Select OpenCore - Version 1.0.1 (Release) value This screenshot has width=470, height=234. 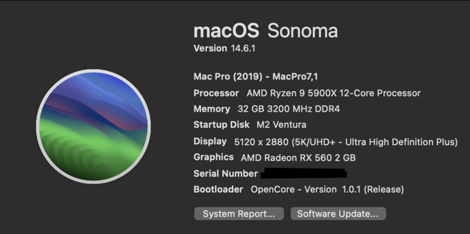click(x=327, y=189)
